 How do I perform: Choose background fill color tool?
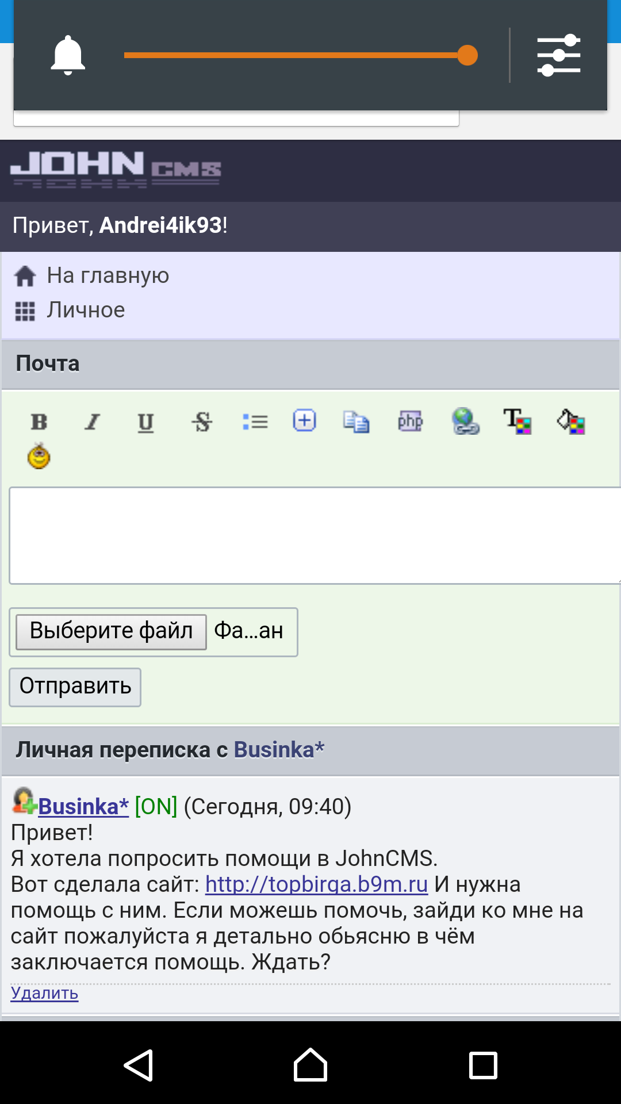pyautogui.click(x=571, y=421)
